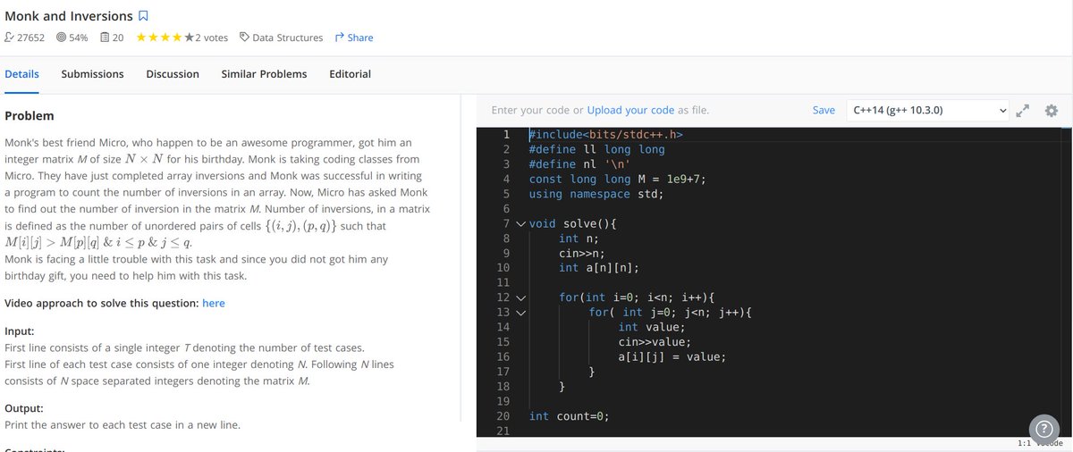Collapse the void solve() function fold
The width and height of the screenshot is (1073, 452).
[520, 223]
